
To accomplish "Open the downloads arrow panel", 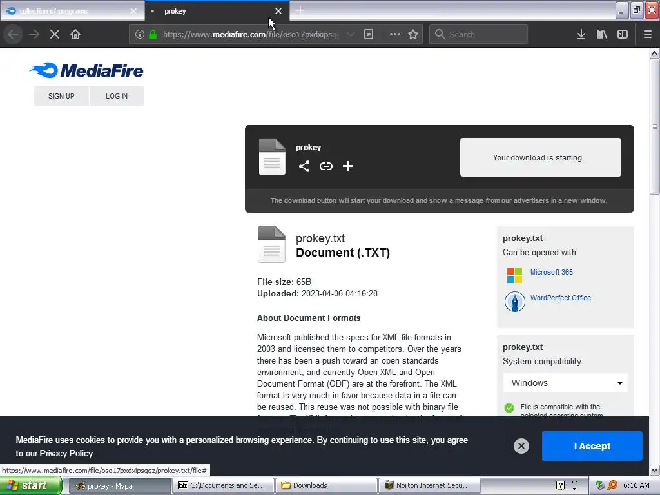I will click(581, 35).
